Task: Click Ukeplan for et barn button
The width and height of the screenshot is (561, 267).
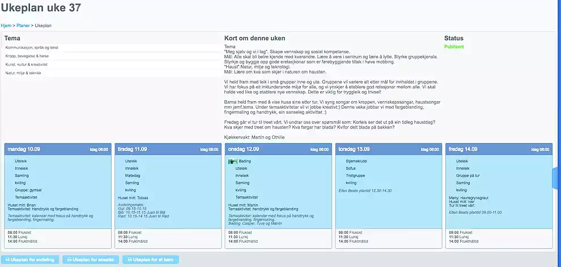Action: point(151,260)
